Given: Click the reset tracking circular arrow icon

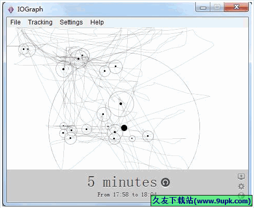Looking at the screenshot, I should click(165, 182).
